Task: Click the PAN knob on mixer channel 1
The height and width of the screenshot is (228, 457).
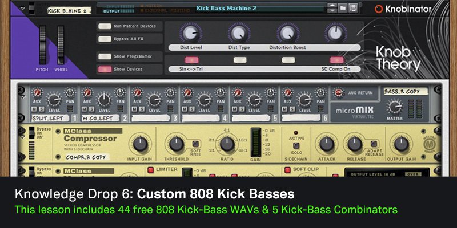Action: point(70,92)
